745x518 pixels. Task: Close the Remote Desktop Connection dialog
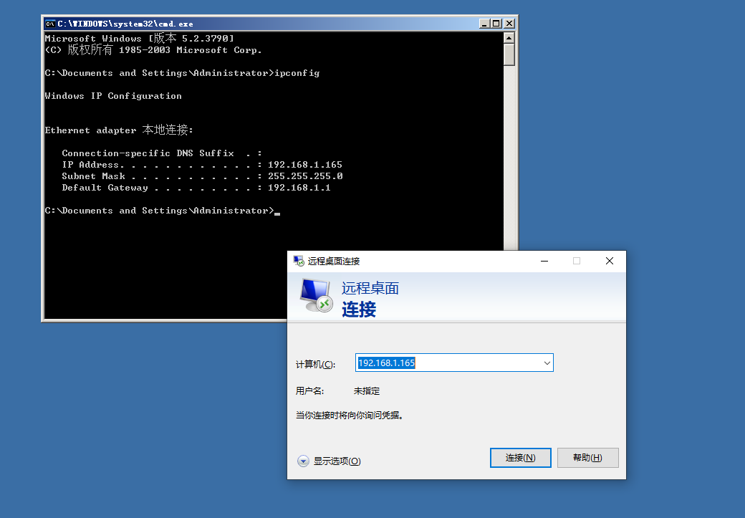coord(610,261)
